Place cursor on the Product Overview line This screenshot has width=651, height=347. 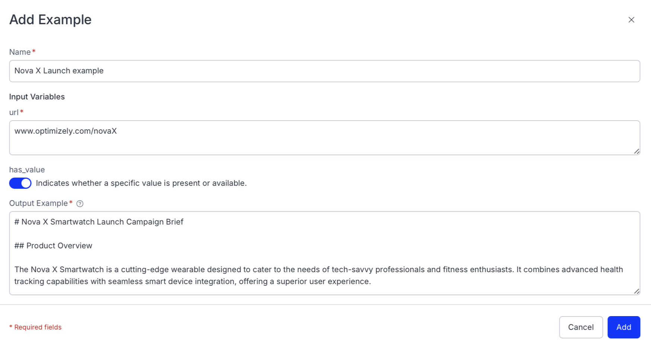[x=59, y=246]
